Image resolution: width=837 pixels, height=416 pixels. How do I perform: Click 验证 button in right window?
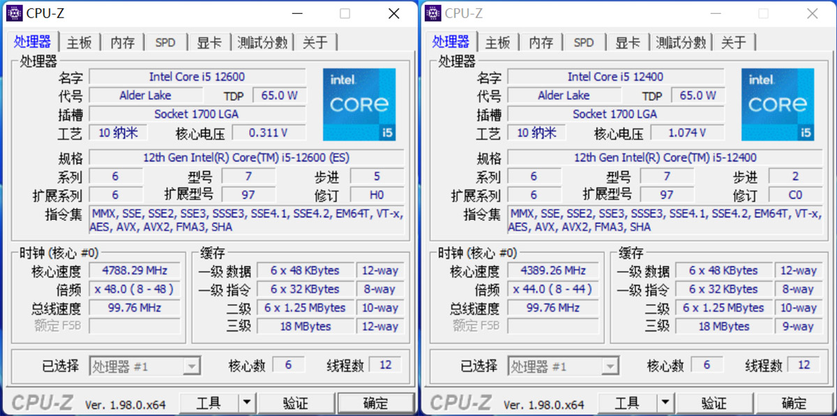[x=714, y=403]
